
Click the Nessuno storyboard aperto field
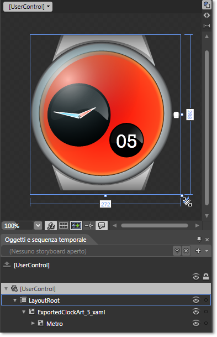click(x=87, y=251)
